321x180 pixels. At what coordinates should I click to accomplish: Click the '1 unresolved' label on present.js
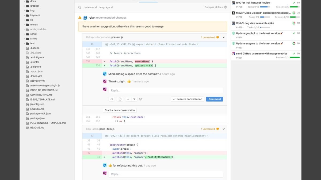click(208, 38)
